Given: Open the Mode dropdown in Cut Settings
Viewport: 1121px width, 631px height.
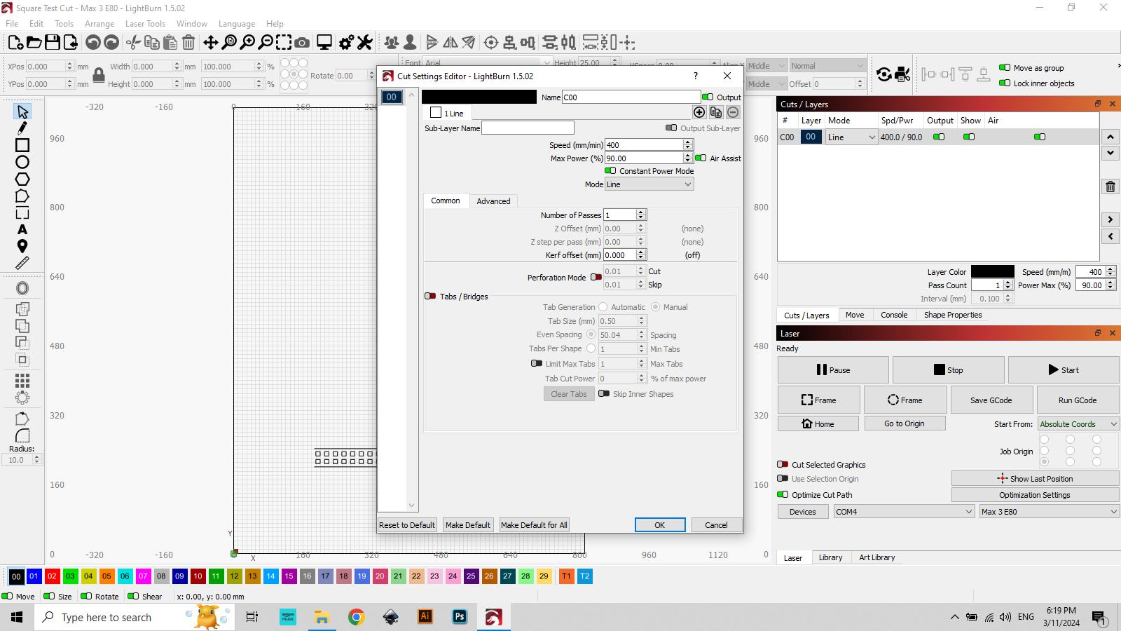Looking at the screenshot, I should click(649, 184).
